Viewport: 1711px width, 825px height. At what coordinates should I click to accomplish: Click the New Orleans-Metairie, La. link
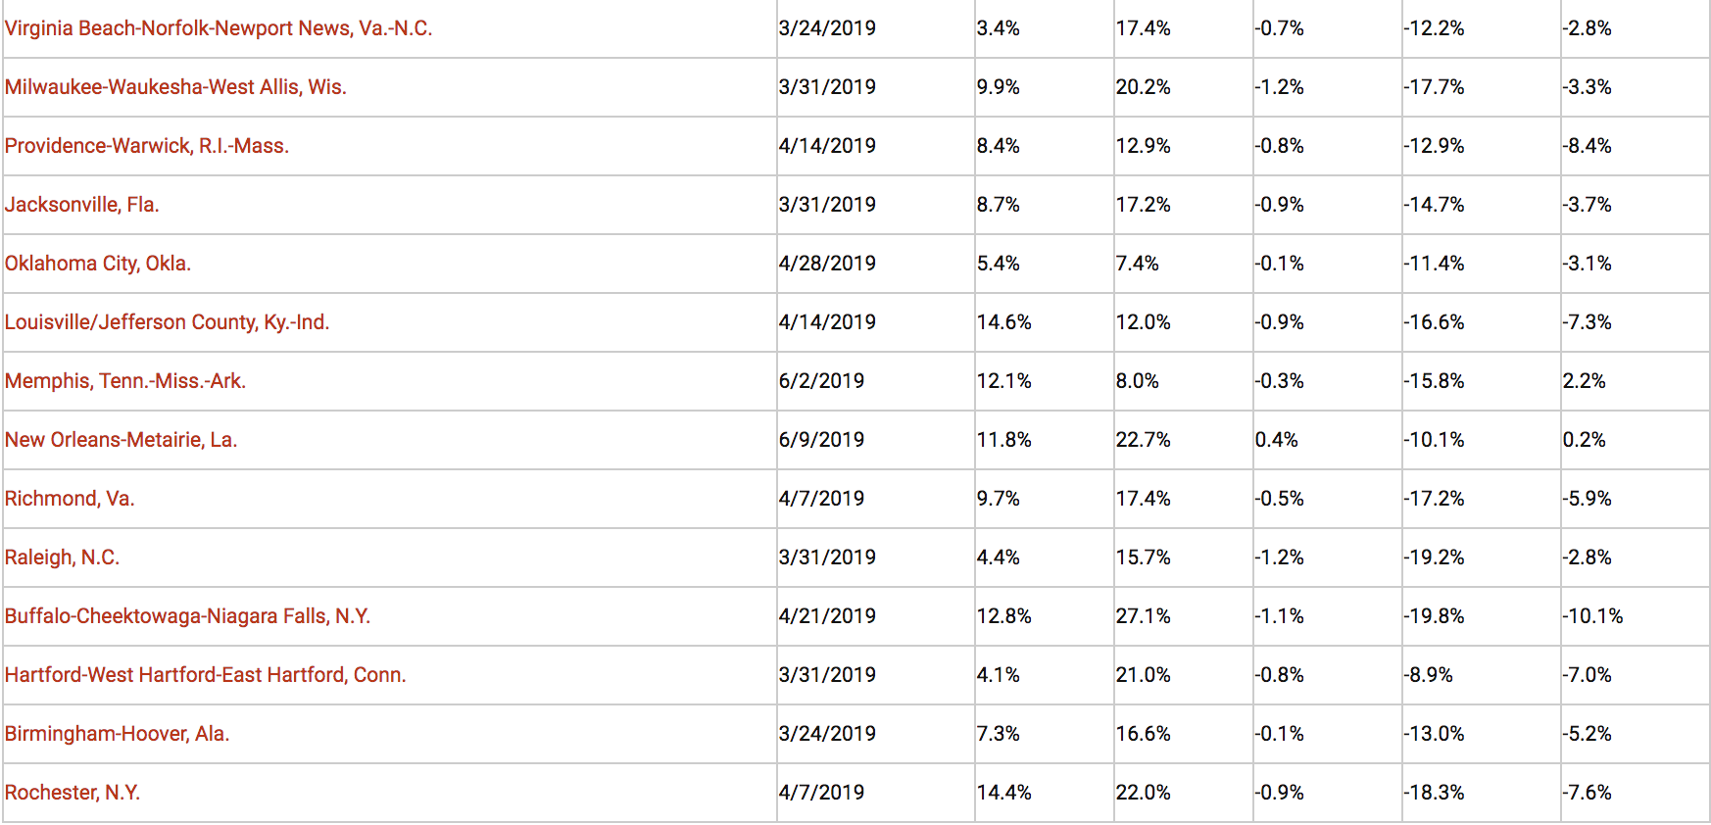[x=121, y=440]
